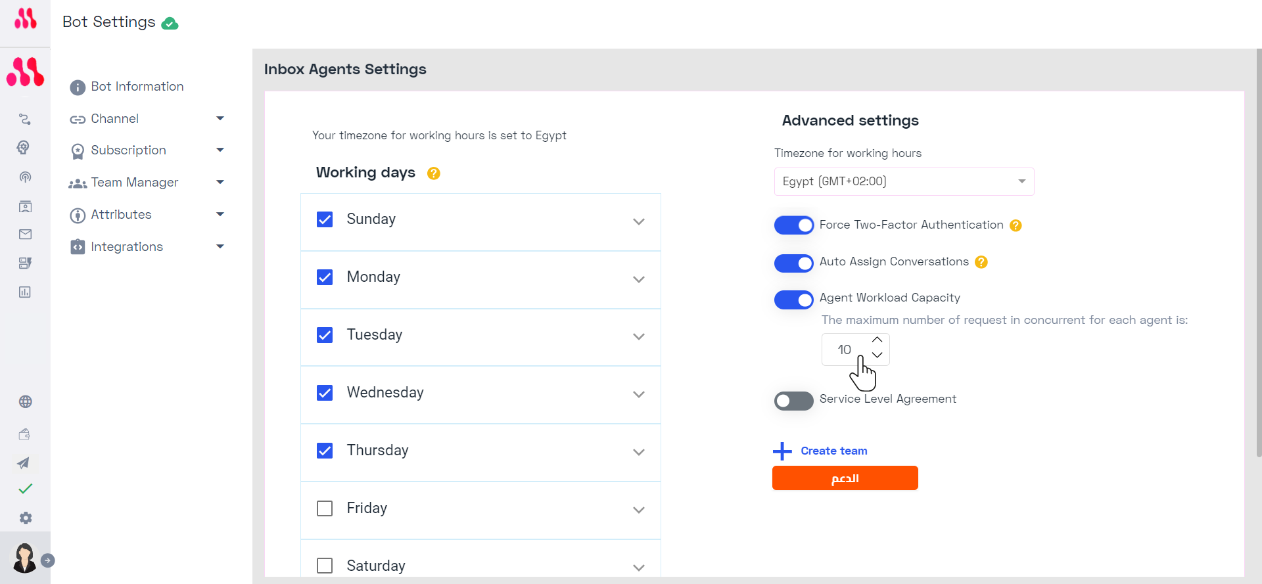Open the gear settings icon in left sidebar
This screenshot has width=1262, height=584.
click(x=26, y=518)
